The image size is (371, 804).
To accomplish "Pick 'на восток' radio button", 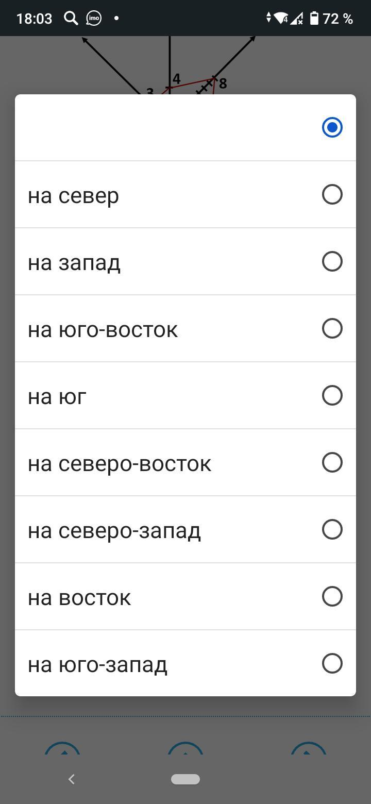I will [x=332, y=596].
